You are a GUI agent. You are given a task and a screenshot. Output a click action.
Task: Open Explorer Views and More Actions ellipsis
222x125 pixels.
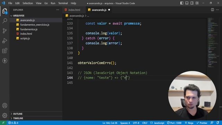coord(58,10)
